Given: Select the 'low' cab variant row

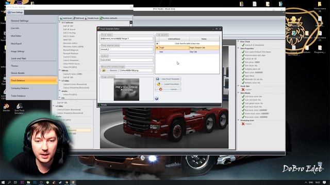Looking at the screenshot, I should click(187, 51).
